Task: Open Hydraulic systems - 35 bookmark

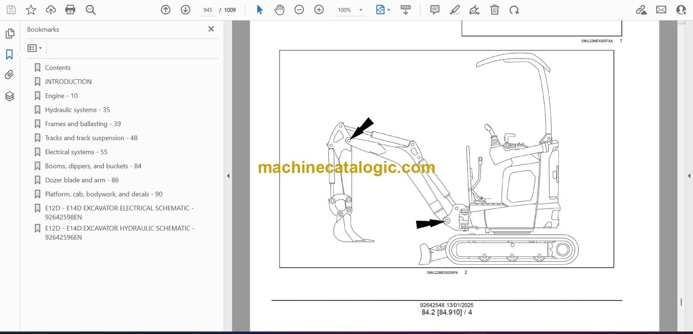Action: pyautogui.click(x=77, y=110)
